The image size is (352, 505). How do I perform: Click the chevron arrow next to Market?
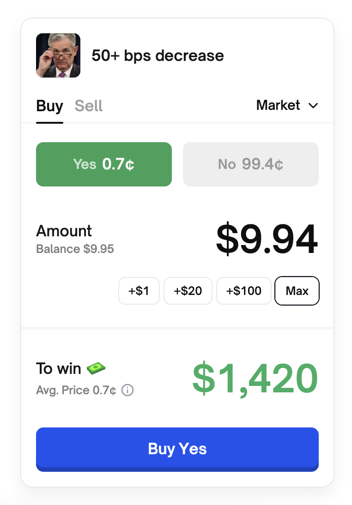click(313, 106)
